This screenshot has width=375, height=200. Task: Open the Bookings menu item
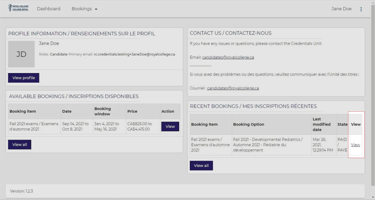(x=82, y=9)
